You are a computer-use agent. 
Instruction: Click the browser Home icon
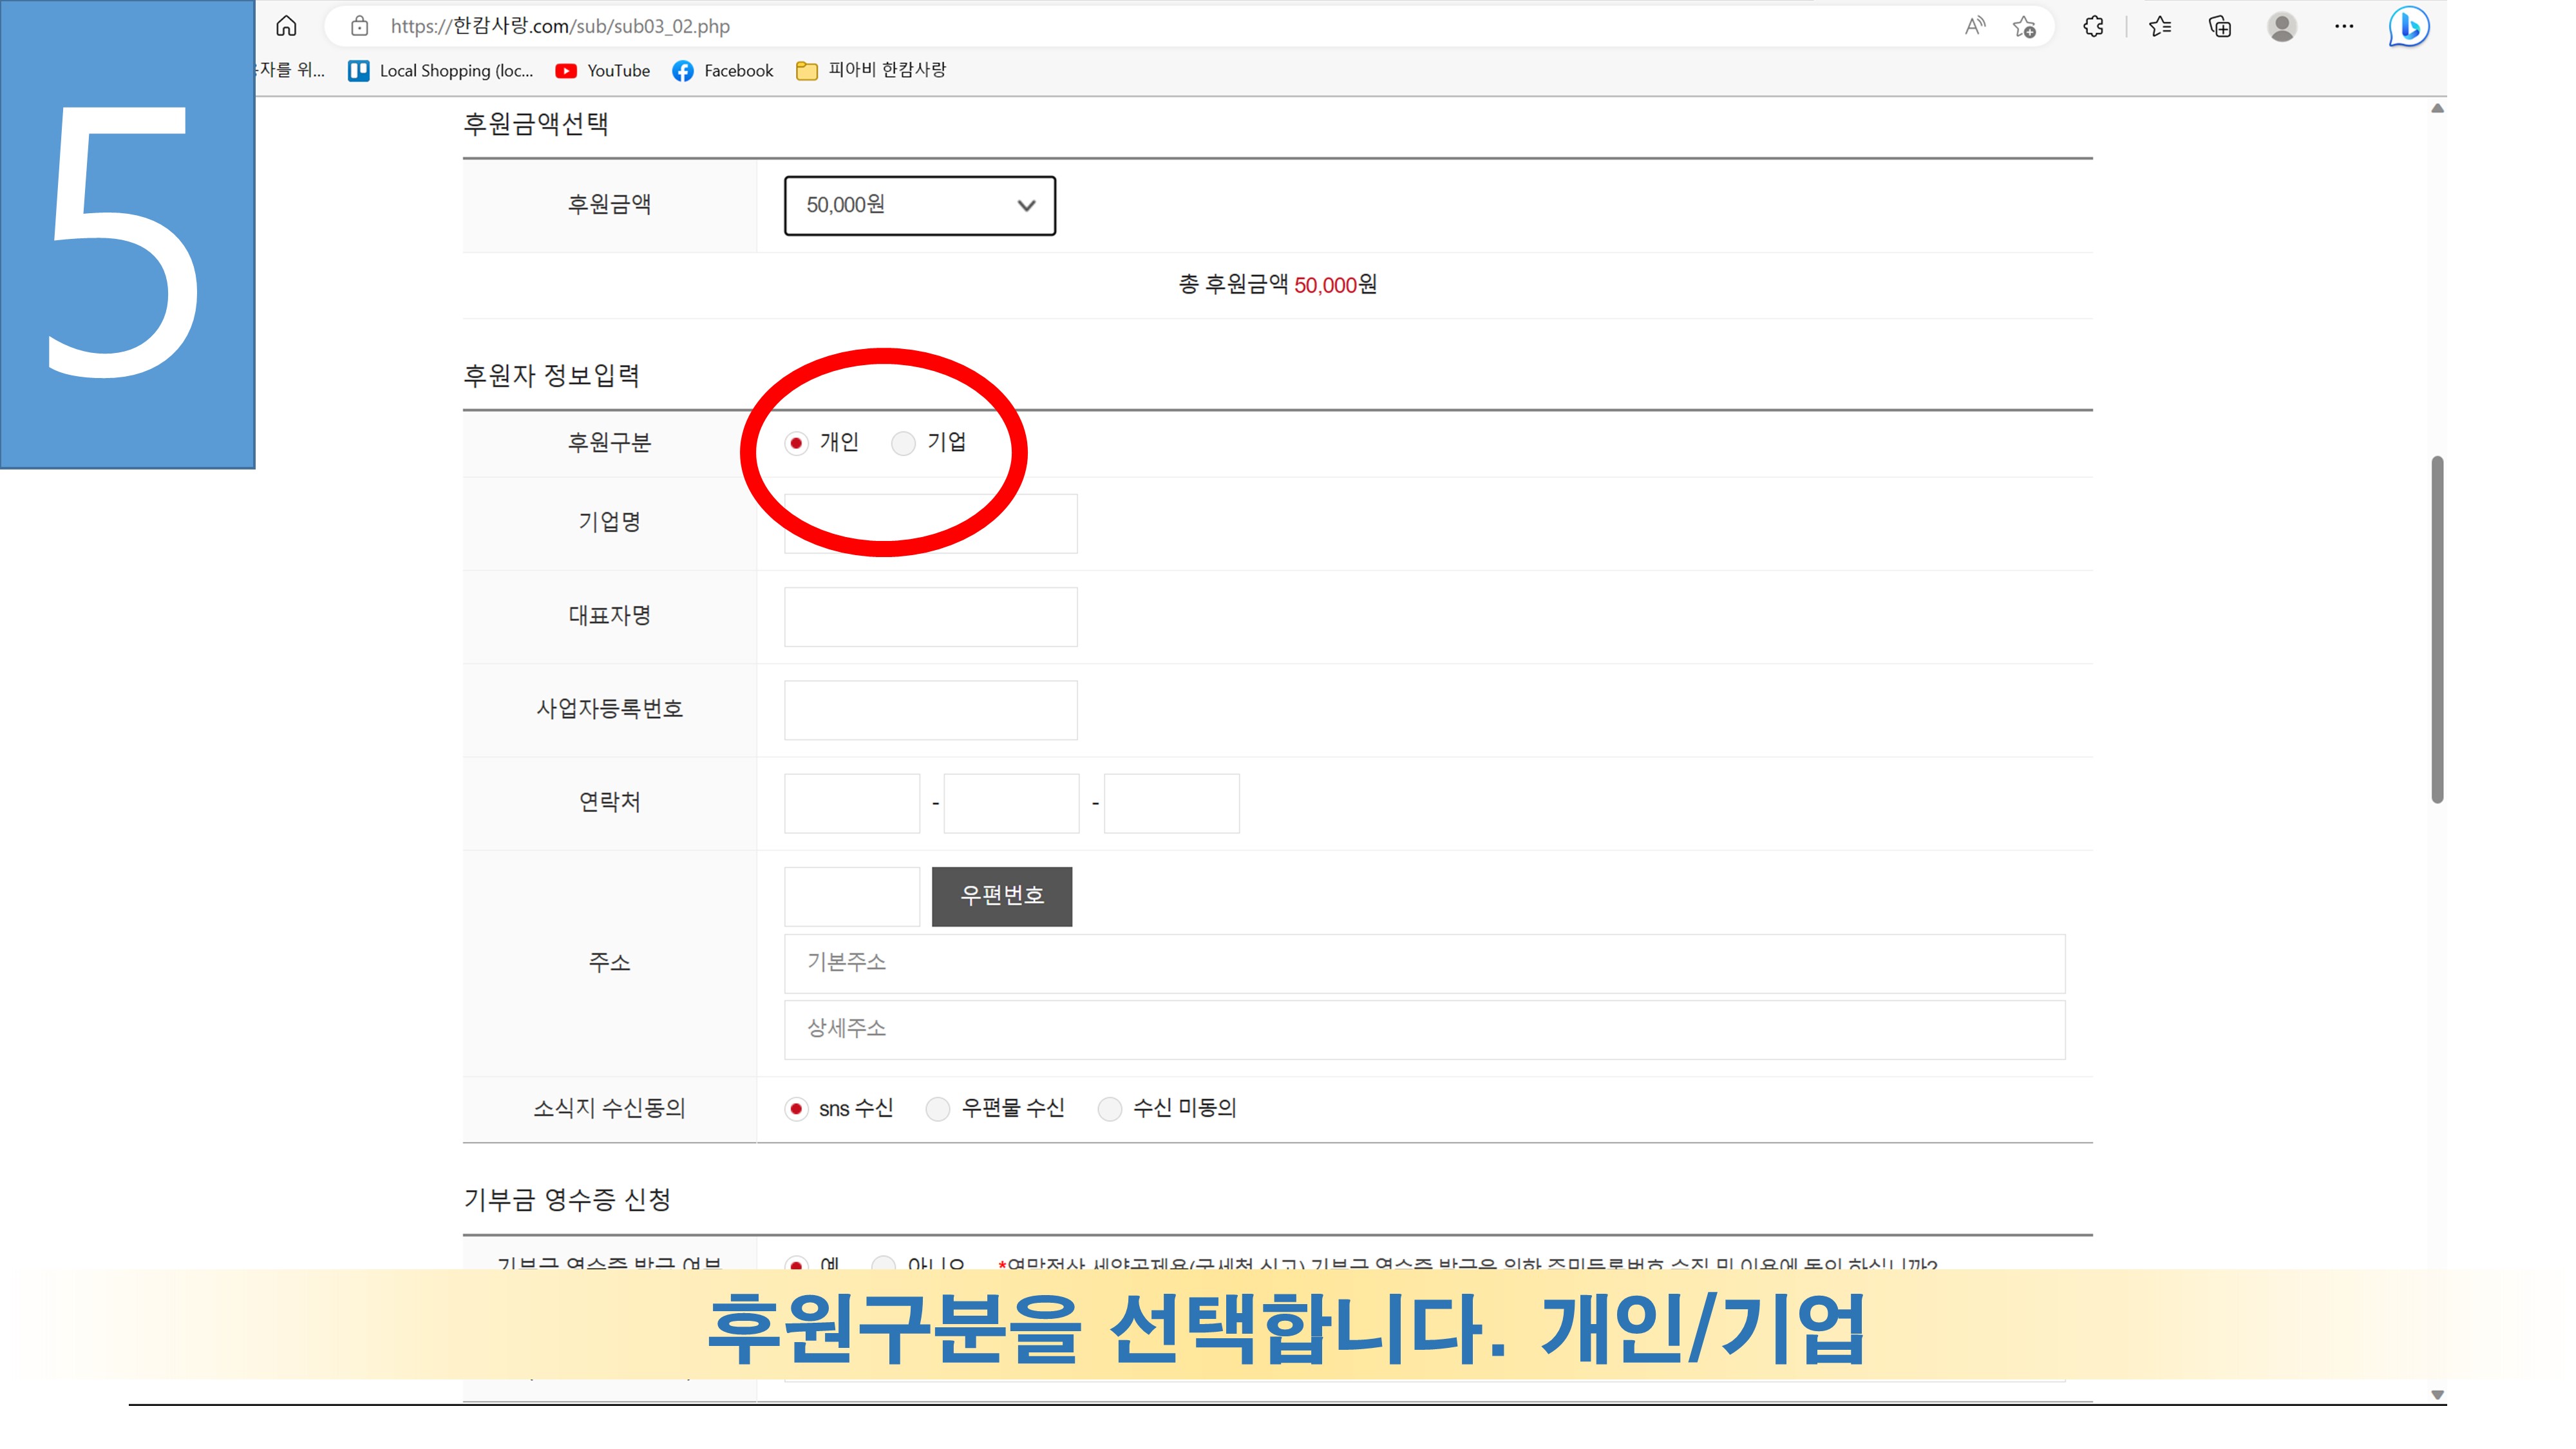pos(286,26)
